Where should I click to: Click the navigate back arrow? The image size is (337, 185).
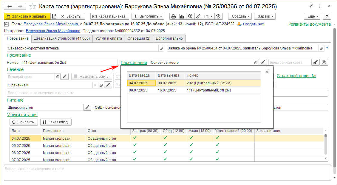[x=10, y=6]
